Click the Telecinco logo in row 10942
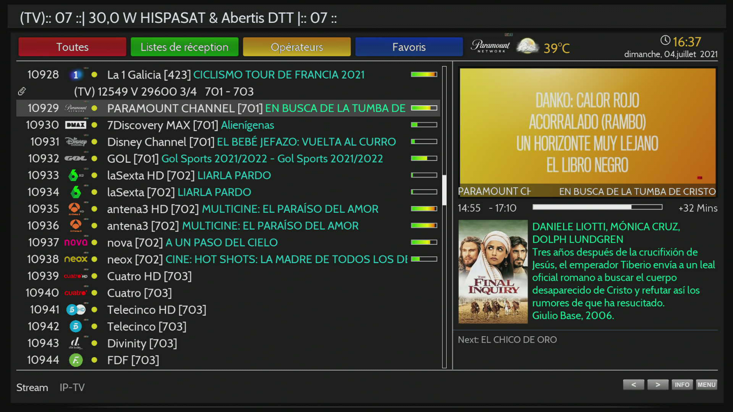733x412 pixels. click(x=76, y=326)
